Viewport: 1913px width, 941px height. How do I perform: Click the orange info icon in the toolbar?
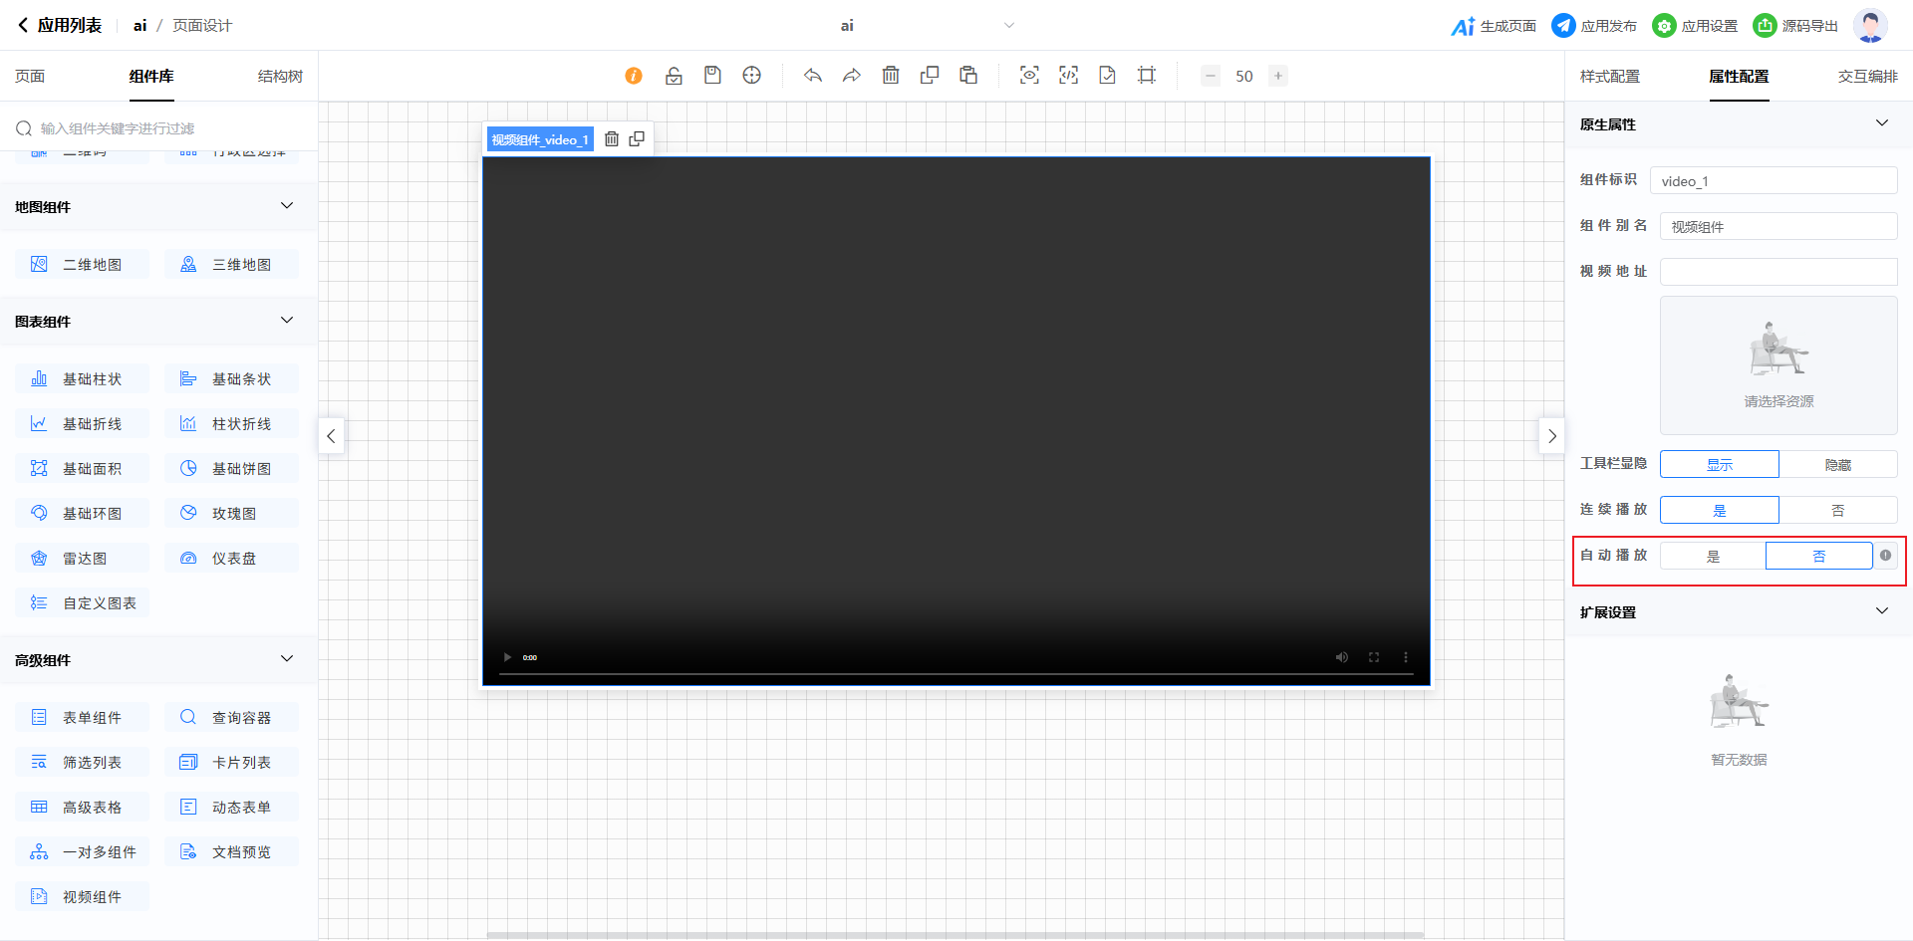coord(634,76)
